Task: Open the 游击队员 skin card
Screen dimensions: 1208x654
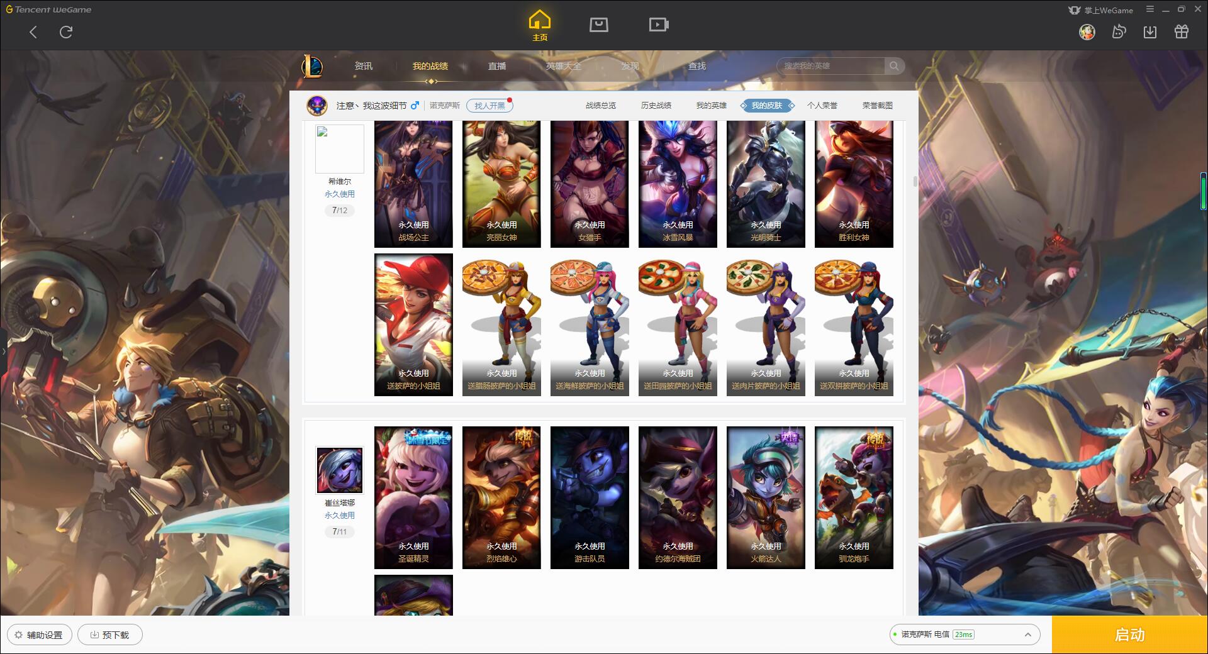Action: (590, 497)
